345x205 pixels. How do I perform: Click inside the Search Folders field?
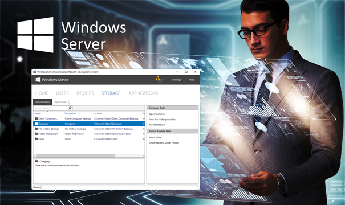51,108
